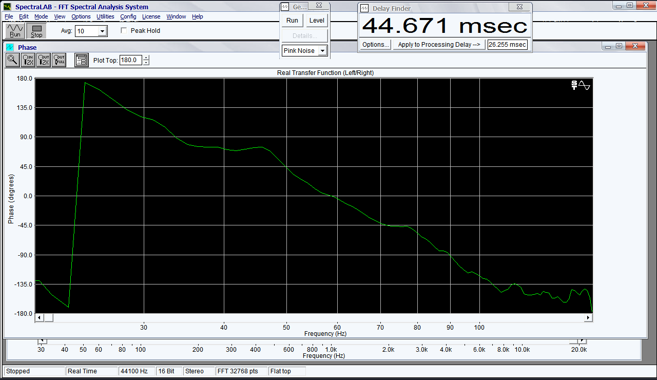
Task: Click the Plot Top value field
Action: pos(130,60)
